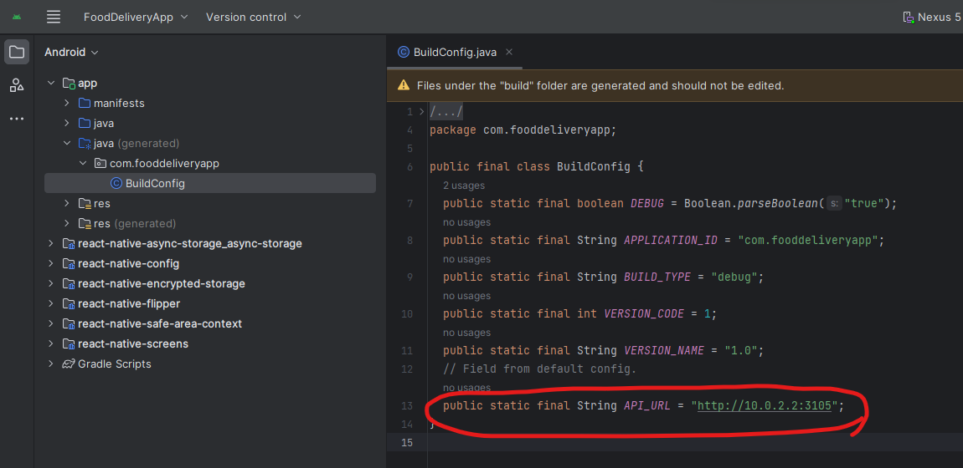
Task: Click 'no usages' hint above BUILD_TYPE
Action: (466, 259)
